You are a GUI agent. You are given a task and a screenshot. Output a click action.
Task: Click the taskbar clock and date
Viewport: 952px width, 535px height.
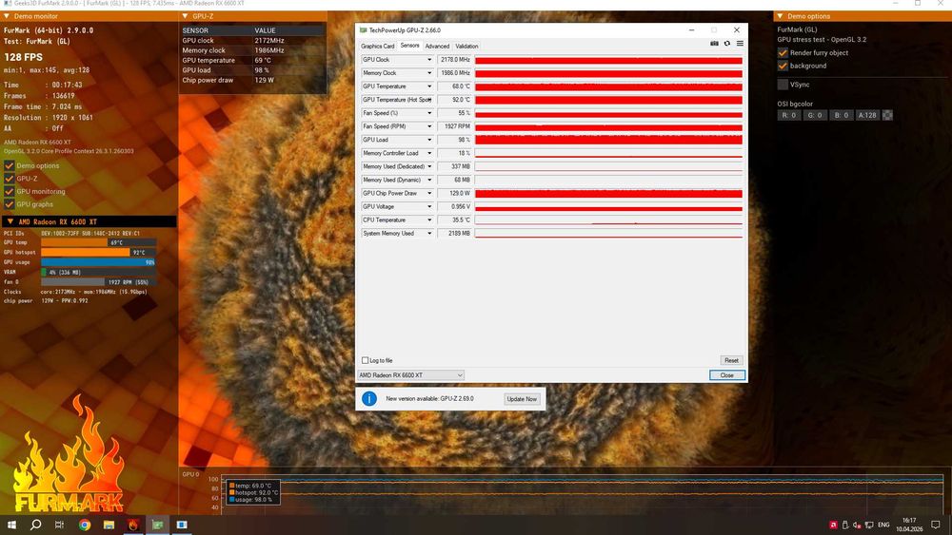(x=909, y=525)
